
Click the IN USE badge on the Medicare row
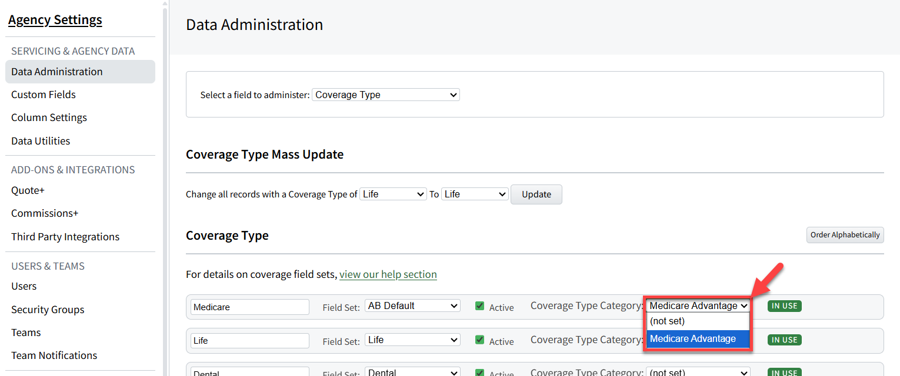tap(785, 306)
